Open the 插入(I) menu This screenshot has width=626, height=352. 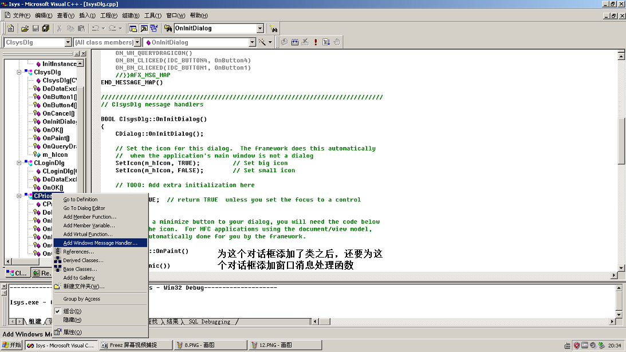point(87,15)
